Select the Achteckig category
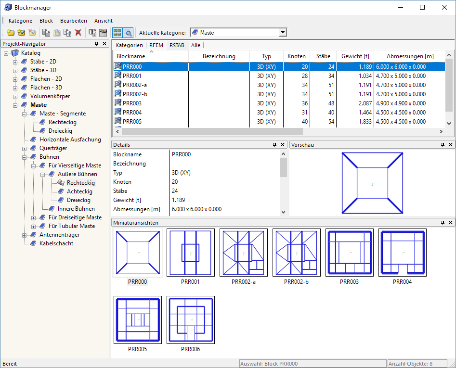The height and width of the screenshot is (368, 456). point(79,191)
